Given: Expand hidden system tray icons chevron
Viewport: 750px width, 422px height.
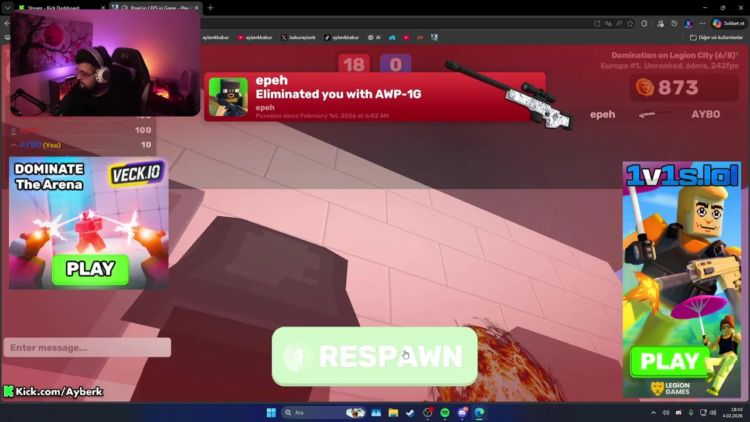Looking at the screenshot, I should coord(653,413).
